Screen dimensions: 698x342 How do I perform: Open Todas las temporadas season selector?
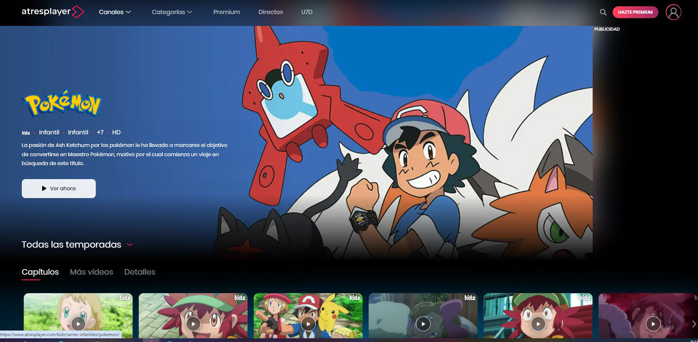pos(77,244)
